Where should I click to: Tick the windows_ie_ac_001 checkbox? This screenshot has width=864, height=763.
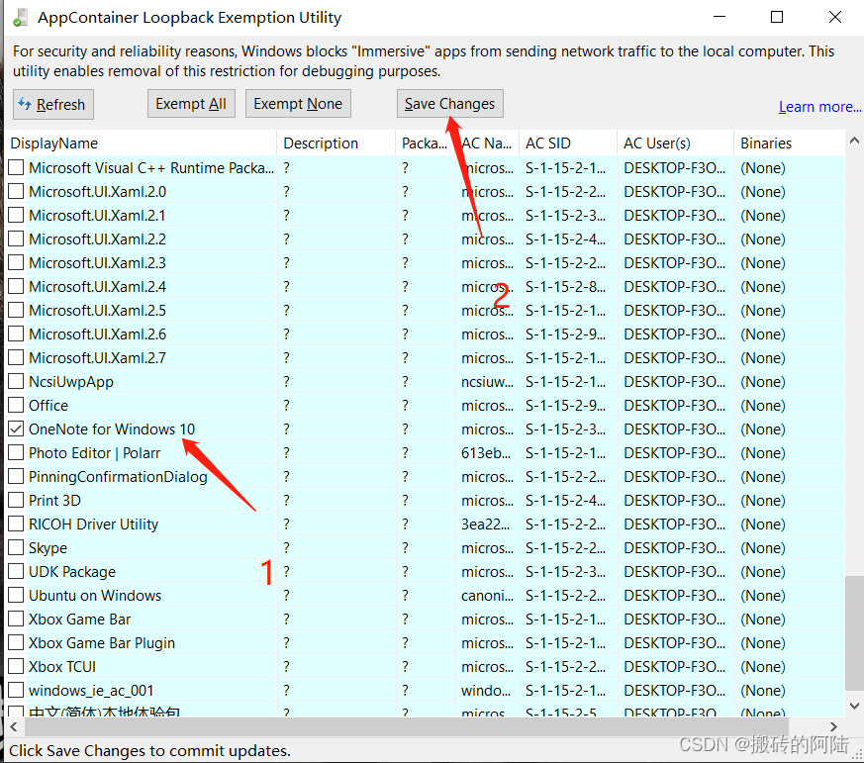(x=16, y=690)
